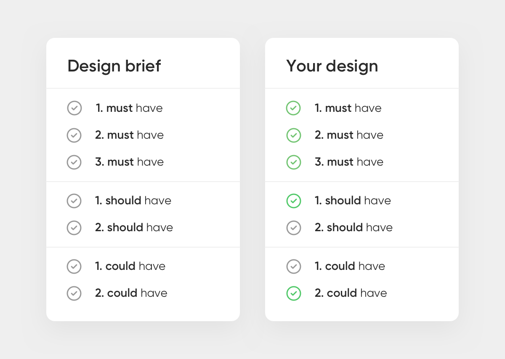This screenshot has width=505, height=359.
Task: Check the gray first could have in Your design
Action: [x=293, y=266]
